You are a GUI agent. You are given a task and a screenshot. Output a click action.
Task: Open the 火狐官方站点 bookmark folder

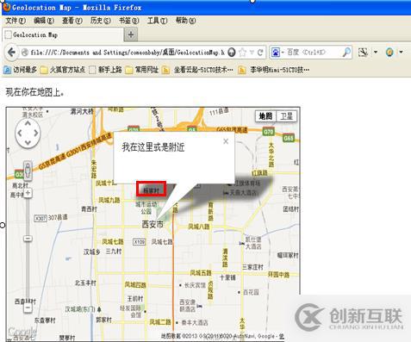pyautogui.click(x=63, y=70)
